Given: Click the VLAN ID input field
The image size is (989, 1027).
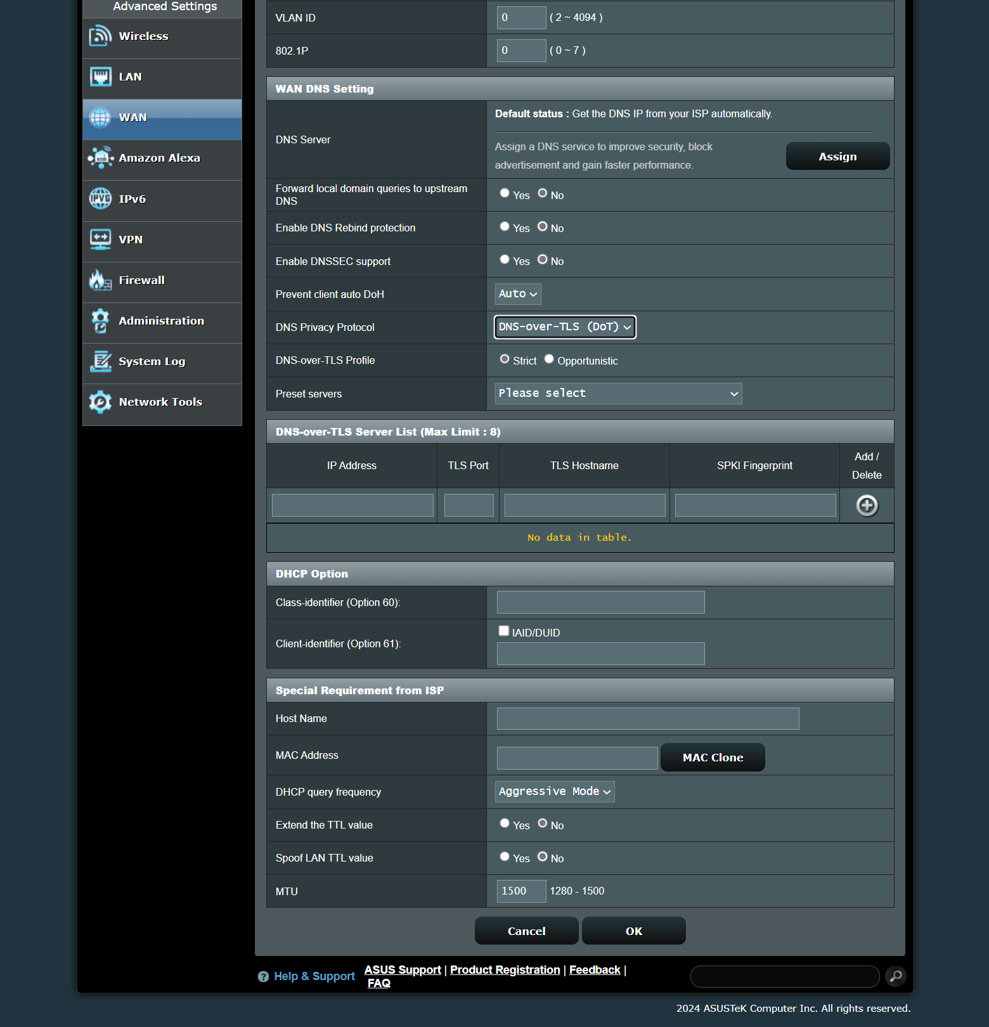Looking at the screenshot, I should (x=521, y=18).
